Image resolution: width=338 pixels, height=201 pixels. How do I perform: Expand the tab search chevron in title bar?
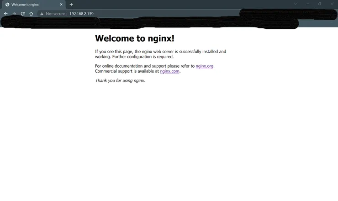coord(296,4)
